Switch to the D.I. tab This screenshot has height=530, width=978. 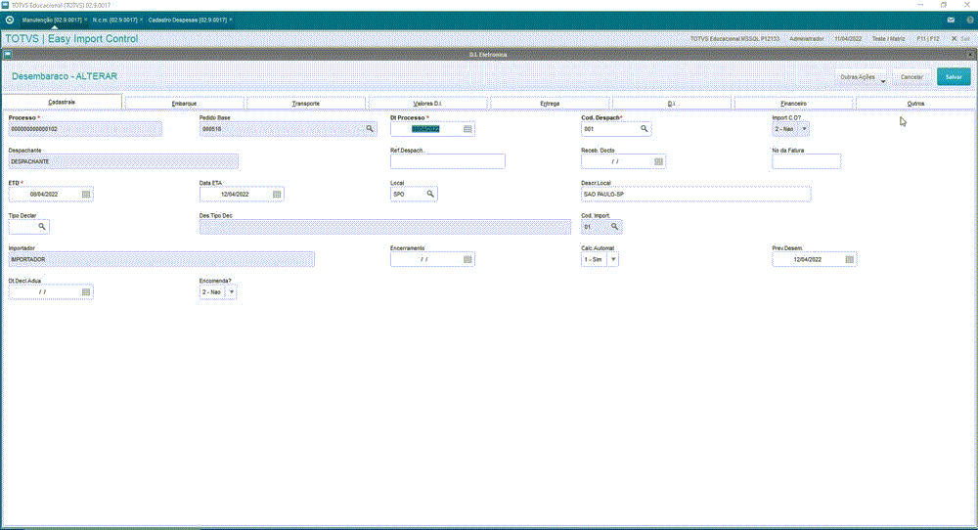672,104
